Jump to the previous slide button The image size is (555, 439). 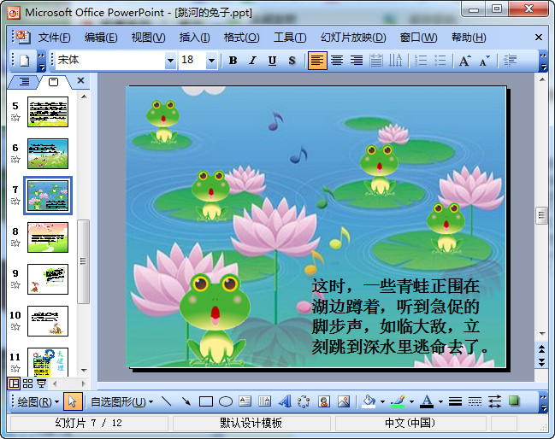[542, 349]
